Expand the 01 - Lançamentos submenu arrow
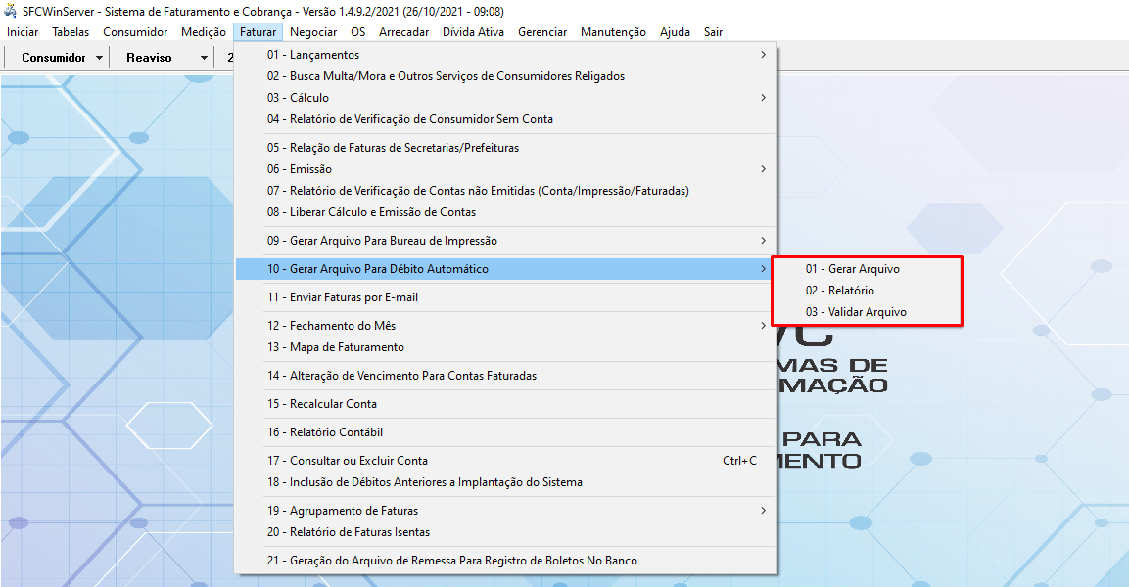 coord(763,55)
